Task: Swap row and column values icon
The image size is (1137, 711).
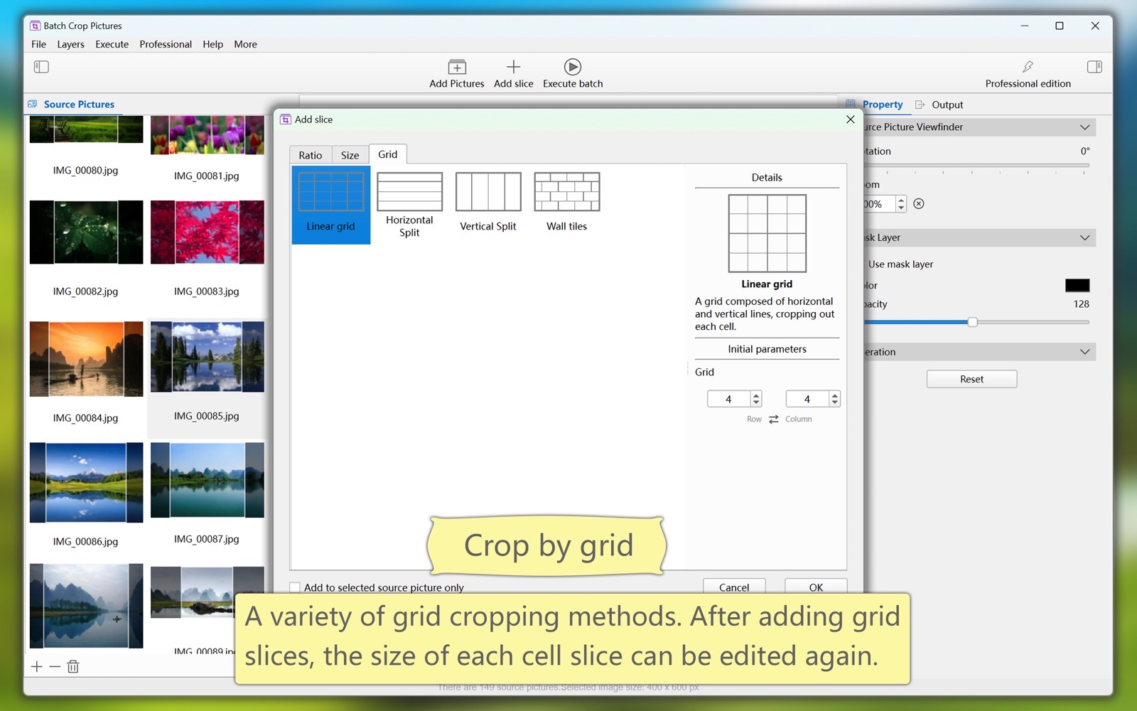Action: pos(774,419)
